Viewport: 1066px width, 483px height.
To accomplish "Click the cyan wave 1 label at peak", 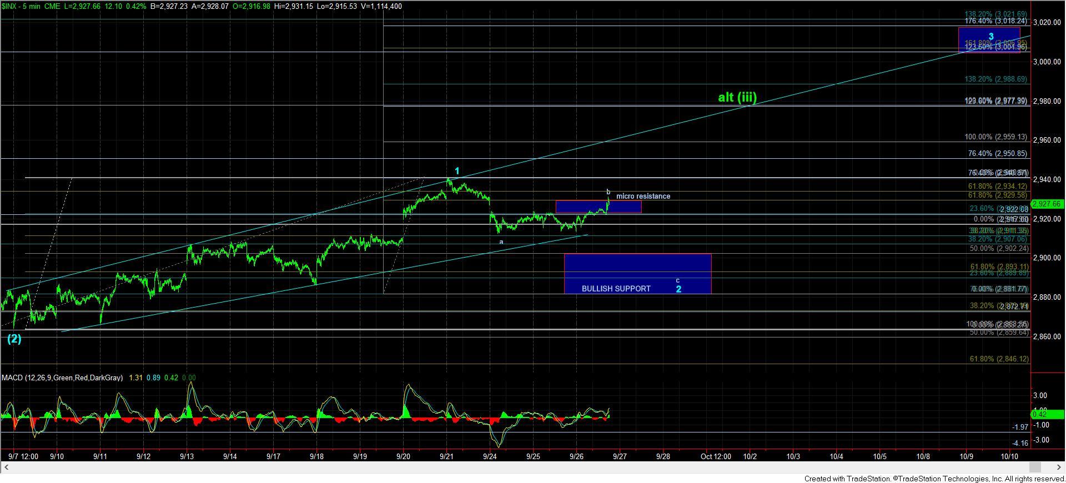I will [x=457, y=171].
